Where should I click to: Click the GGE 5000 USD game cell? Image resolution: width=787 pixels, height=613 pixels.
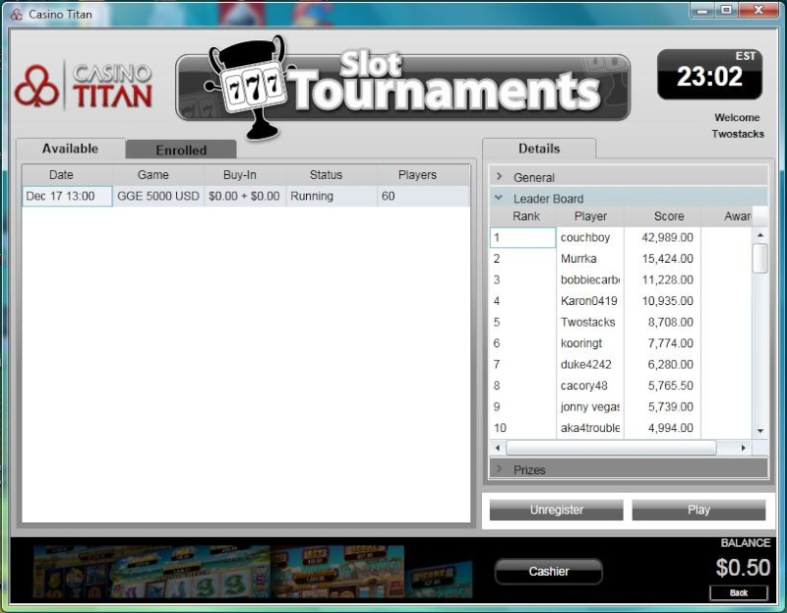click(x=158, y=196)
